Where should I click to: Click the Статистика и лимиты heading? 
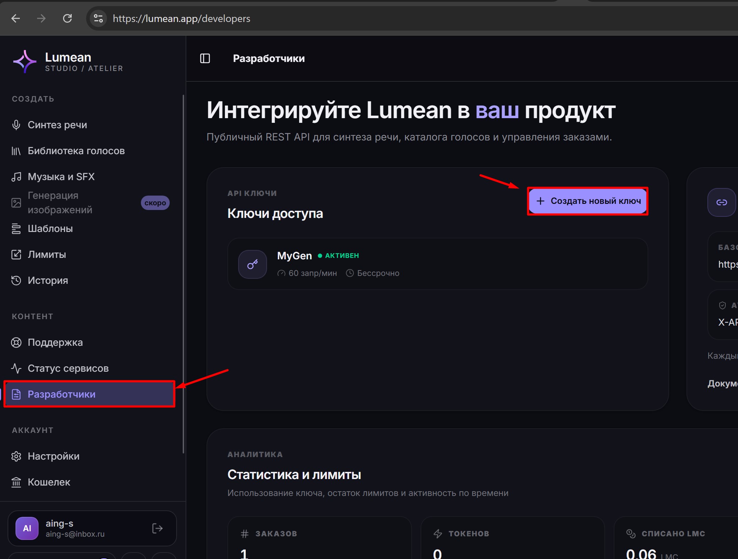tap(294, 475)
